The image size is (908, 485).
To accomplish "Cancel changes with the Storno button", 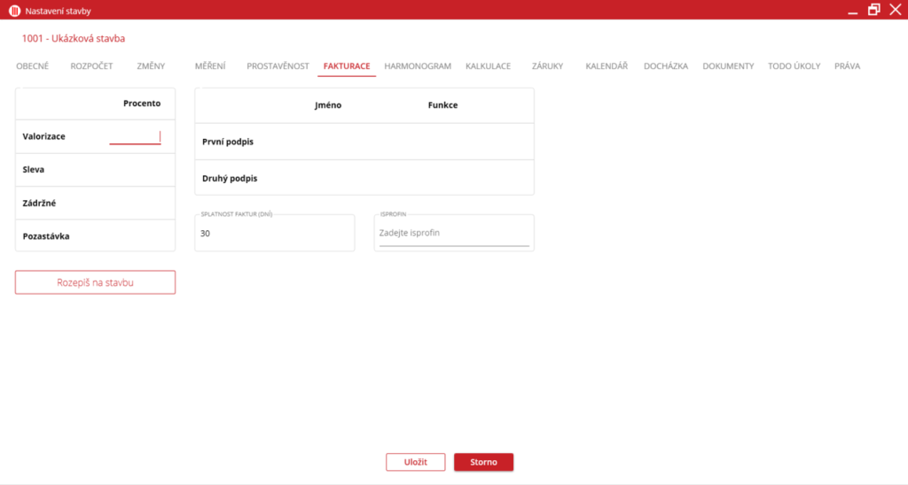I will [x=483, y=462].
